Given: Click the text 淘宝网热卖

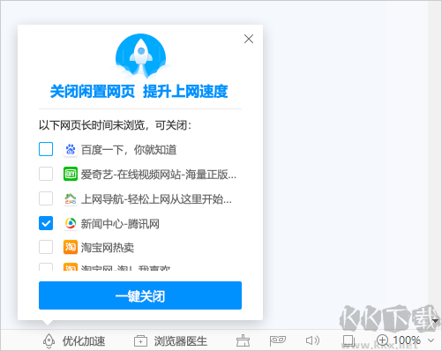Looking at the screenshot, I should pyautogui.click(x=108, y=248).
